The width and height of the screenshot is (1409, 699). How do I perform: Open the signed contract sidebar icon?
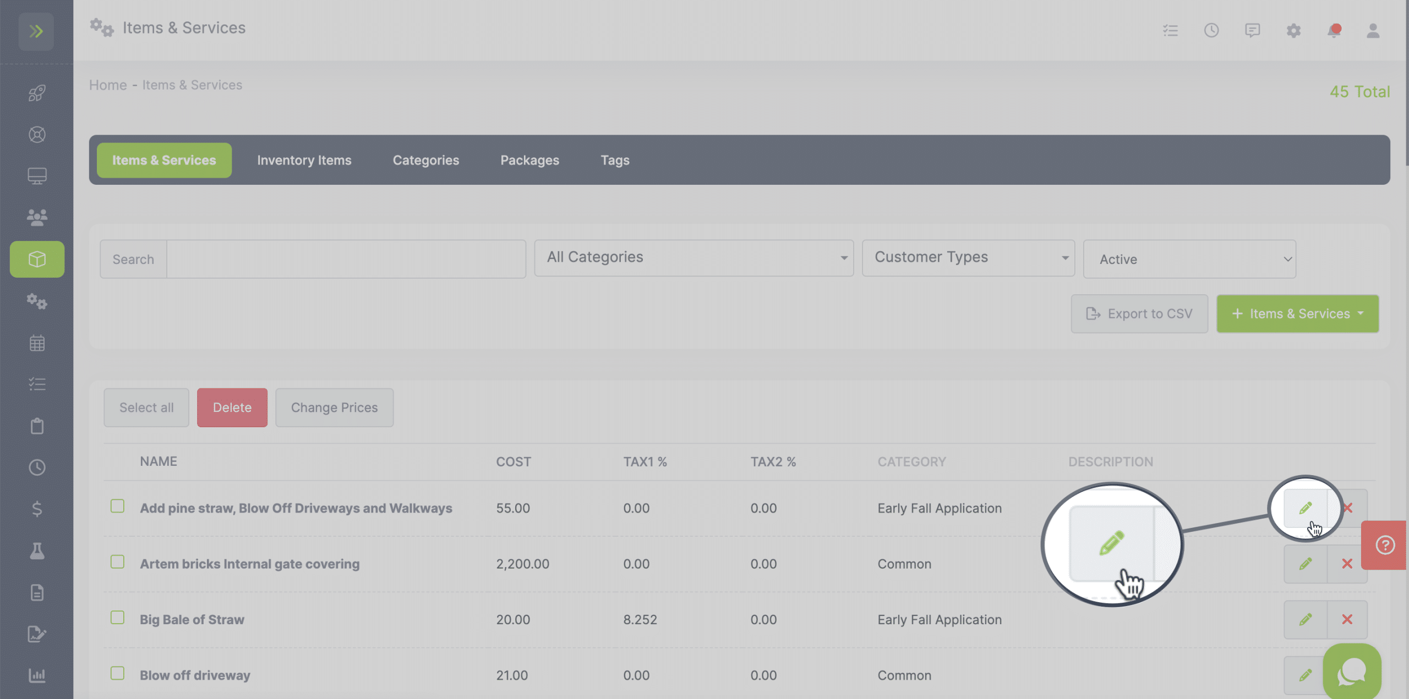(37, 634)
